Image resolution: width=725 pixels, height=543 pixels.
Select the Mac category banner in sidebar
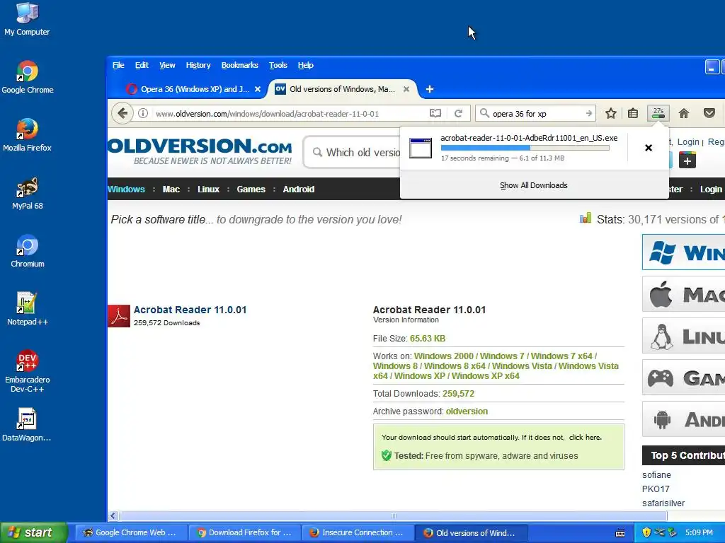tap(683, 293)
